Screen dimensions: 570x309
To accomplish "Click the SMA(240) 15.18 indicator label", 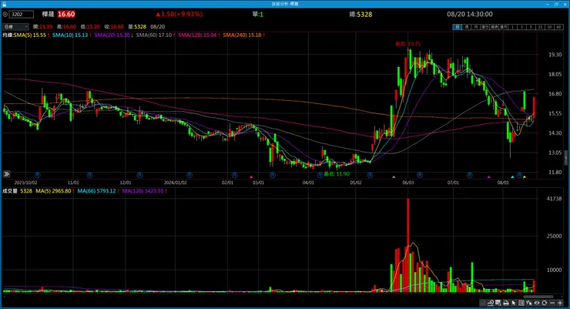I will tap(243, 35).
